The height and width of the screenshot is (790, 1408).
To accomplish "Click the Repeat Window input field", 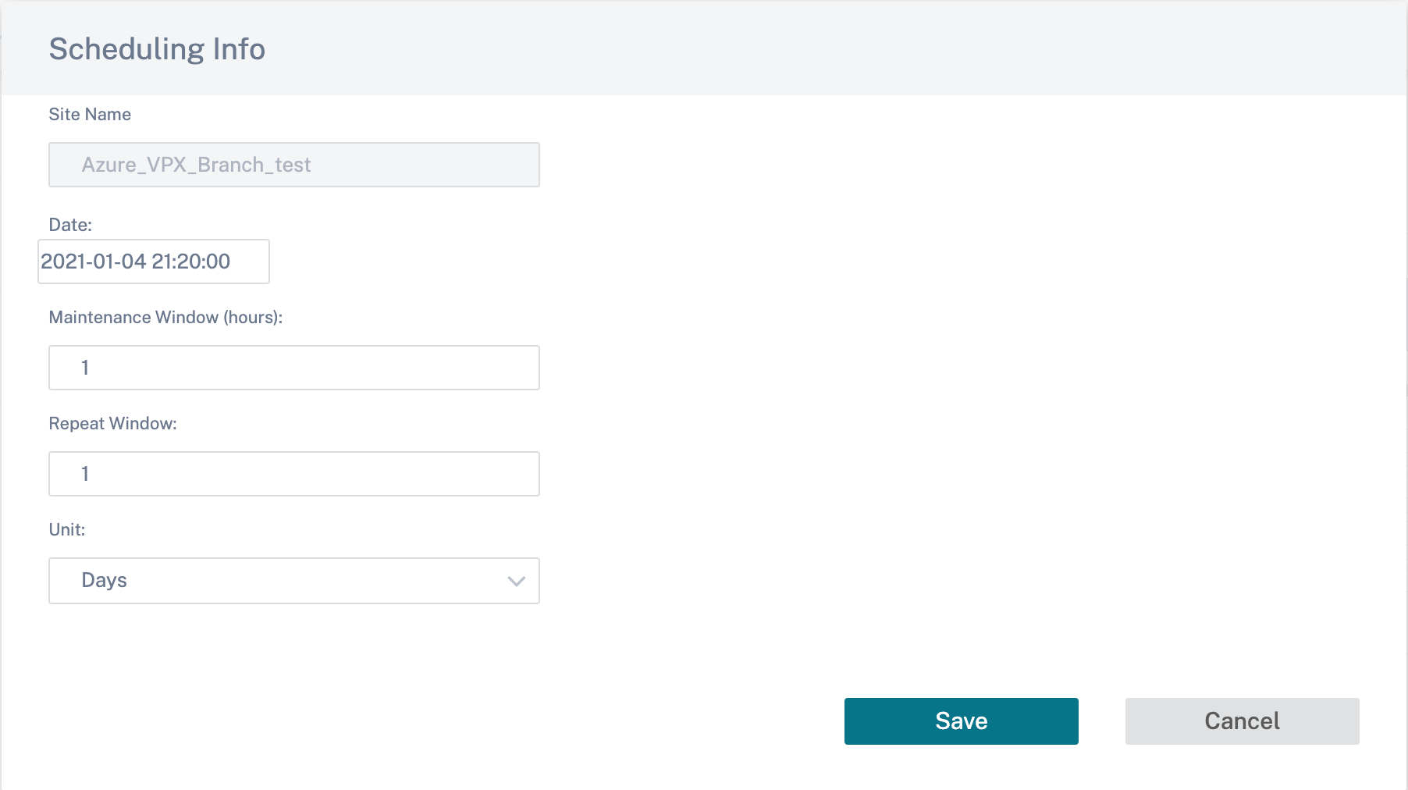I will click(294, 474).
